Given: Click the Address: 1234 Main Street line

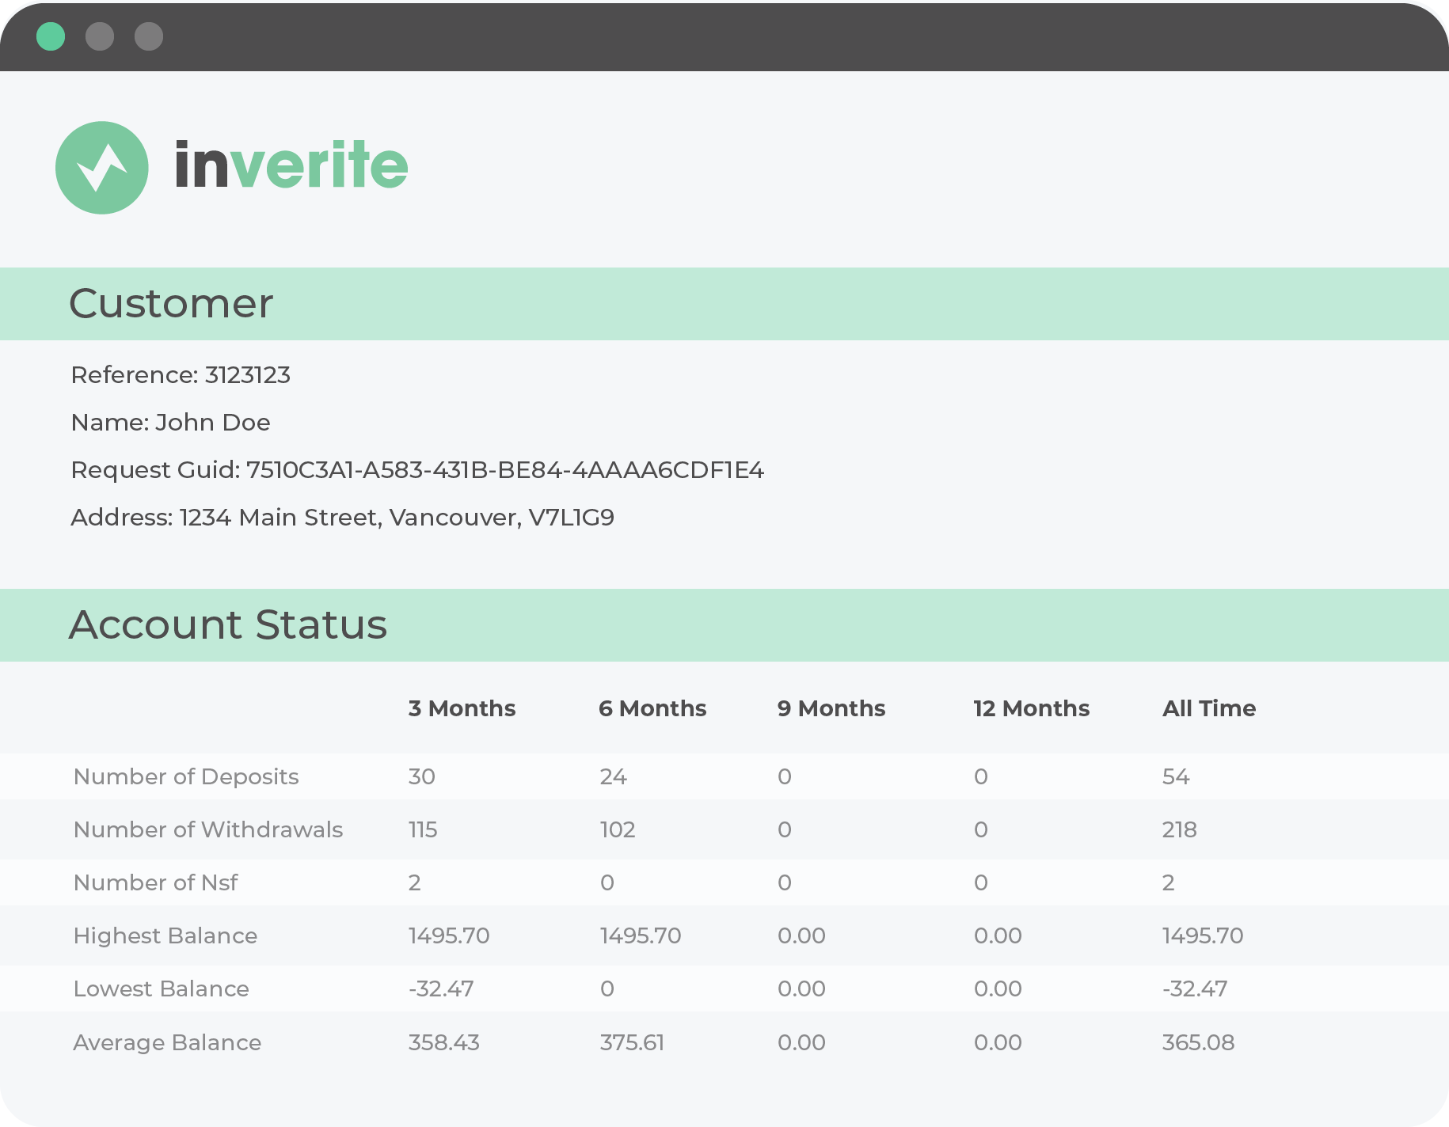Looking at the screenshot, I should tap(343, 518).
